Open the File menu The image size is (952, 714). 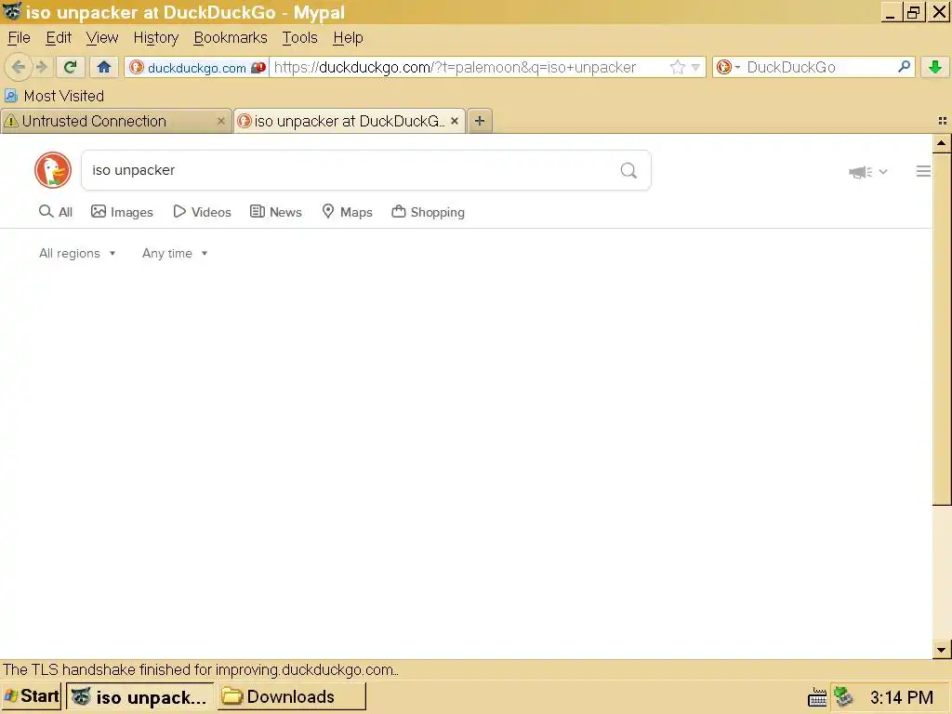click(19, 37)
